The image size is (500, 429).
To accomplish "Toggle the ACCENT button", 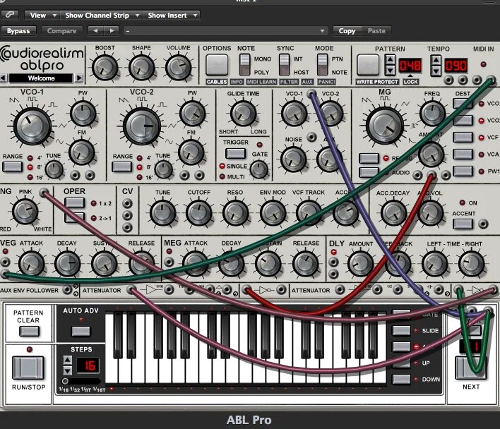I will tap(463, 224).
